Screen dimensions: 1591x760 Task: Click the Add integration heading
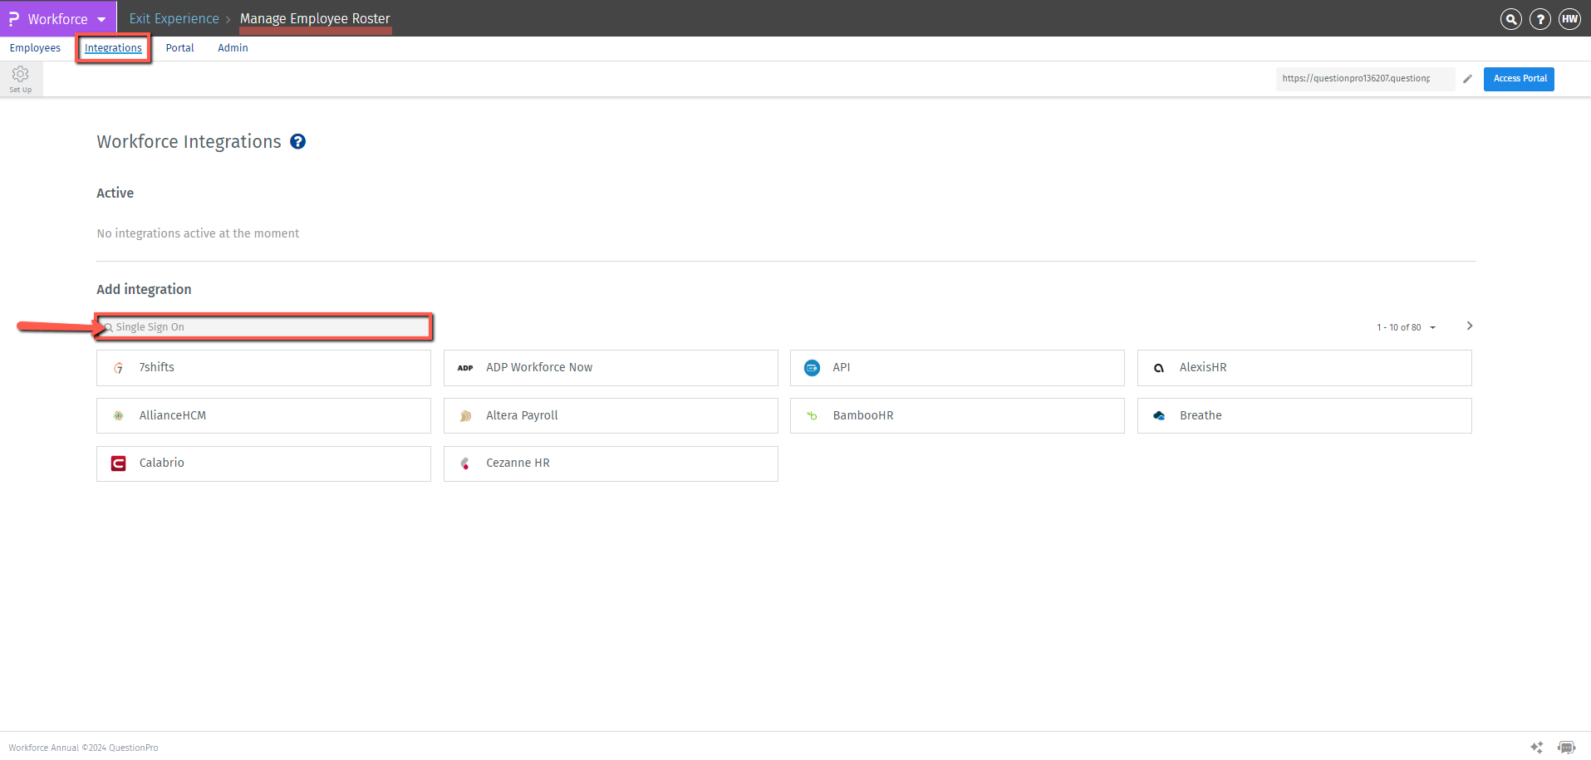pyautogui.click(x=144, y=289)
